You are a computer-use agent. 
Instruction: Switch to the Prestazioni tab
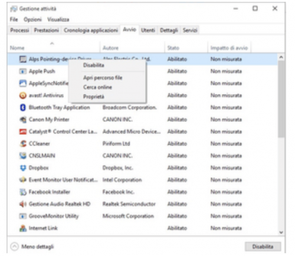(47, 30)
